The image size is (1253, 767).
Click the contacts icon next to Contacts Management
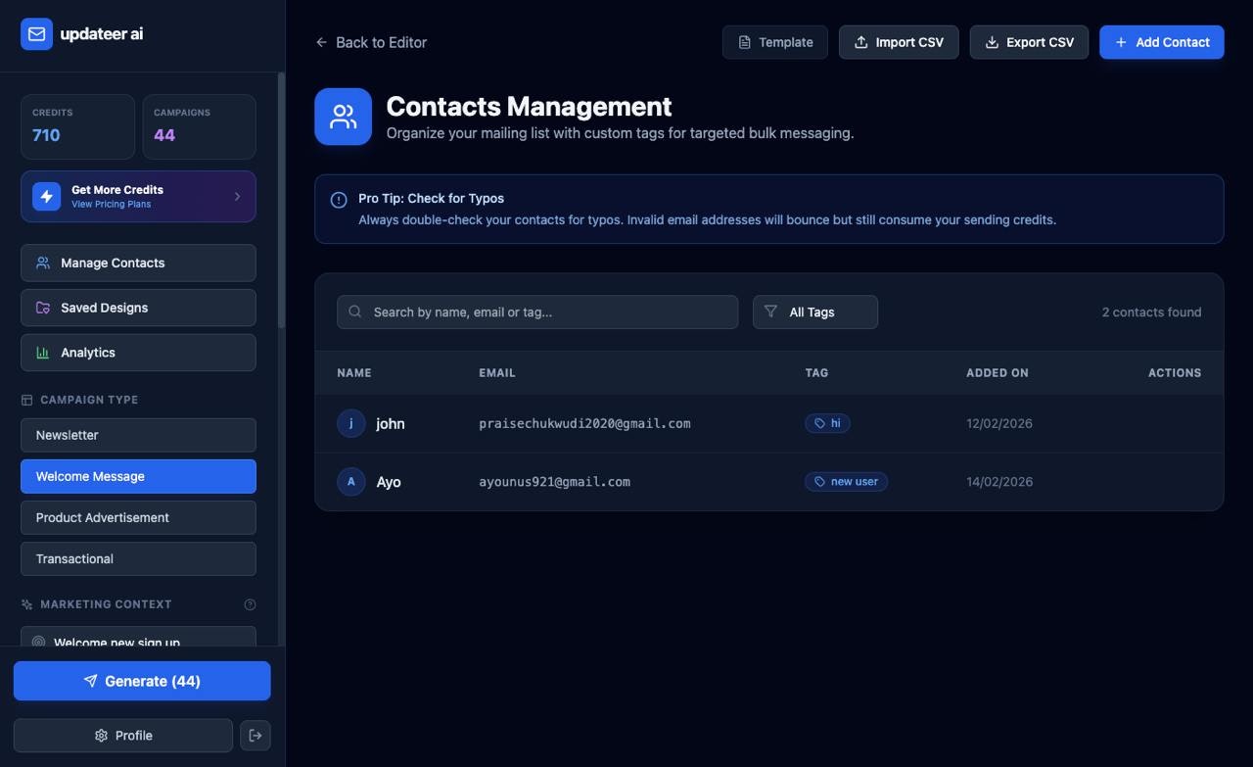pos(343,116)
